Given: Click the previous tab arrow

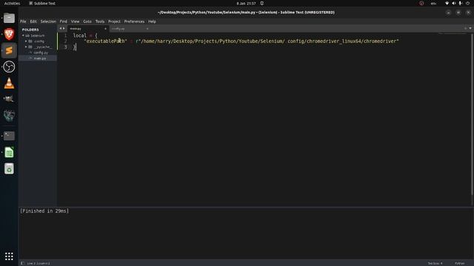Looking at the screenshot, I should (61, 28).
